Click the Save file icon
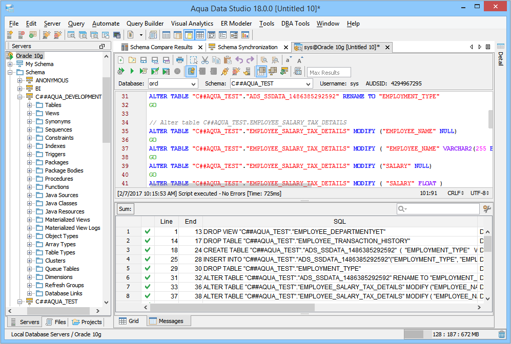 point(143,60)
